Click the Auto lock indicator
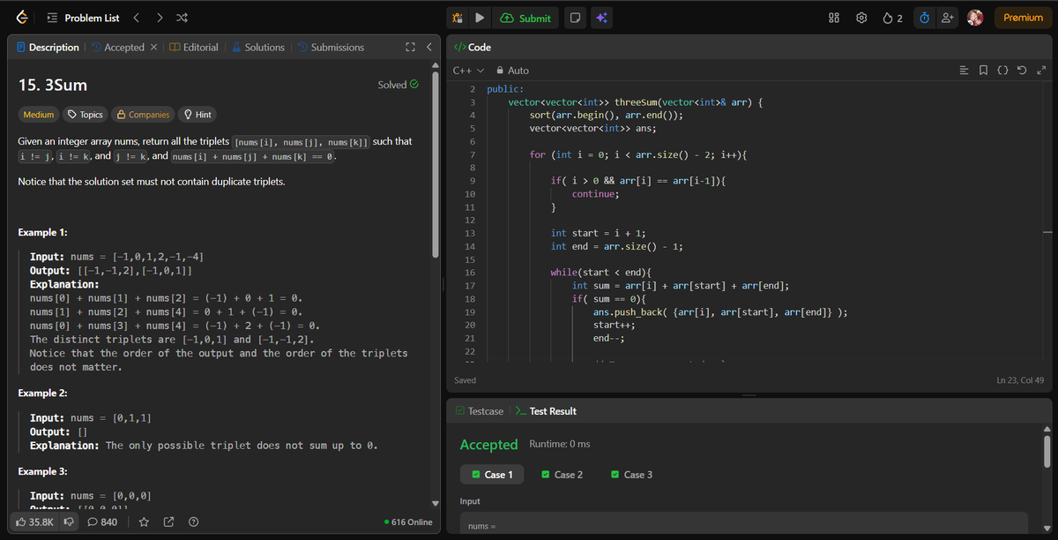 (x=512, y=70)
